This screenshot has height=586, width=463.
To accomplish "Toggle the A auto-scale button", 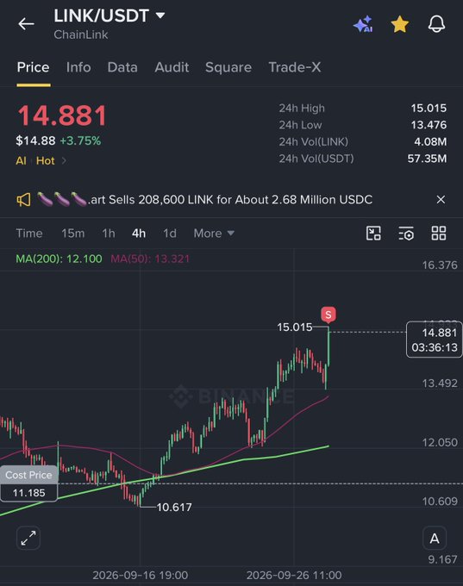I will point(435,538).
